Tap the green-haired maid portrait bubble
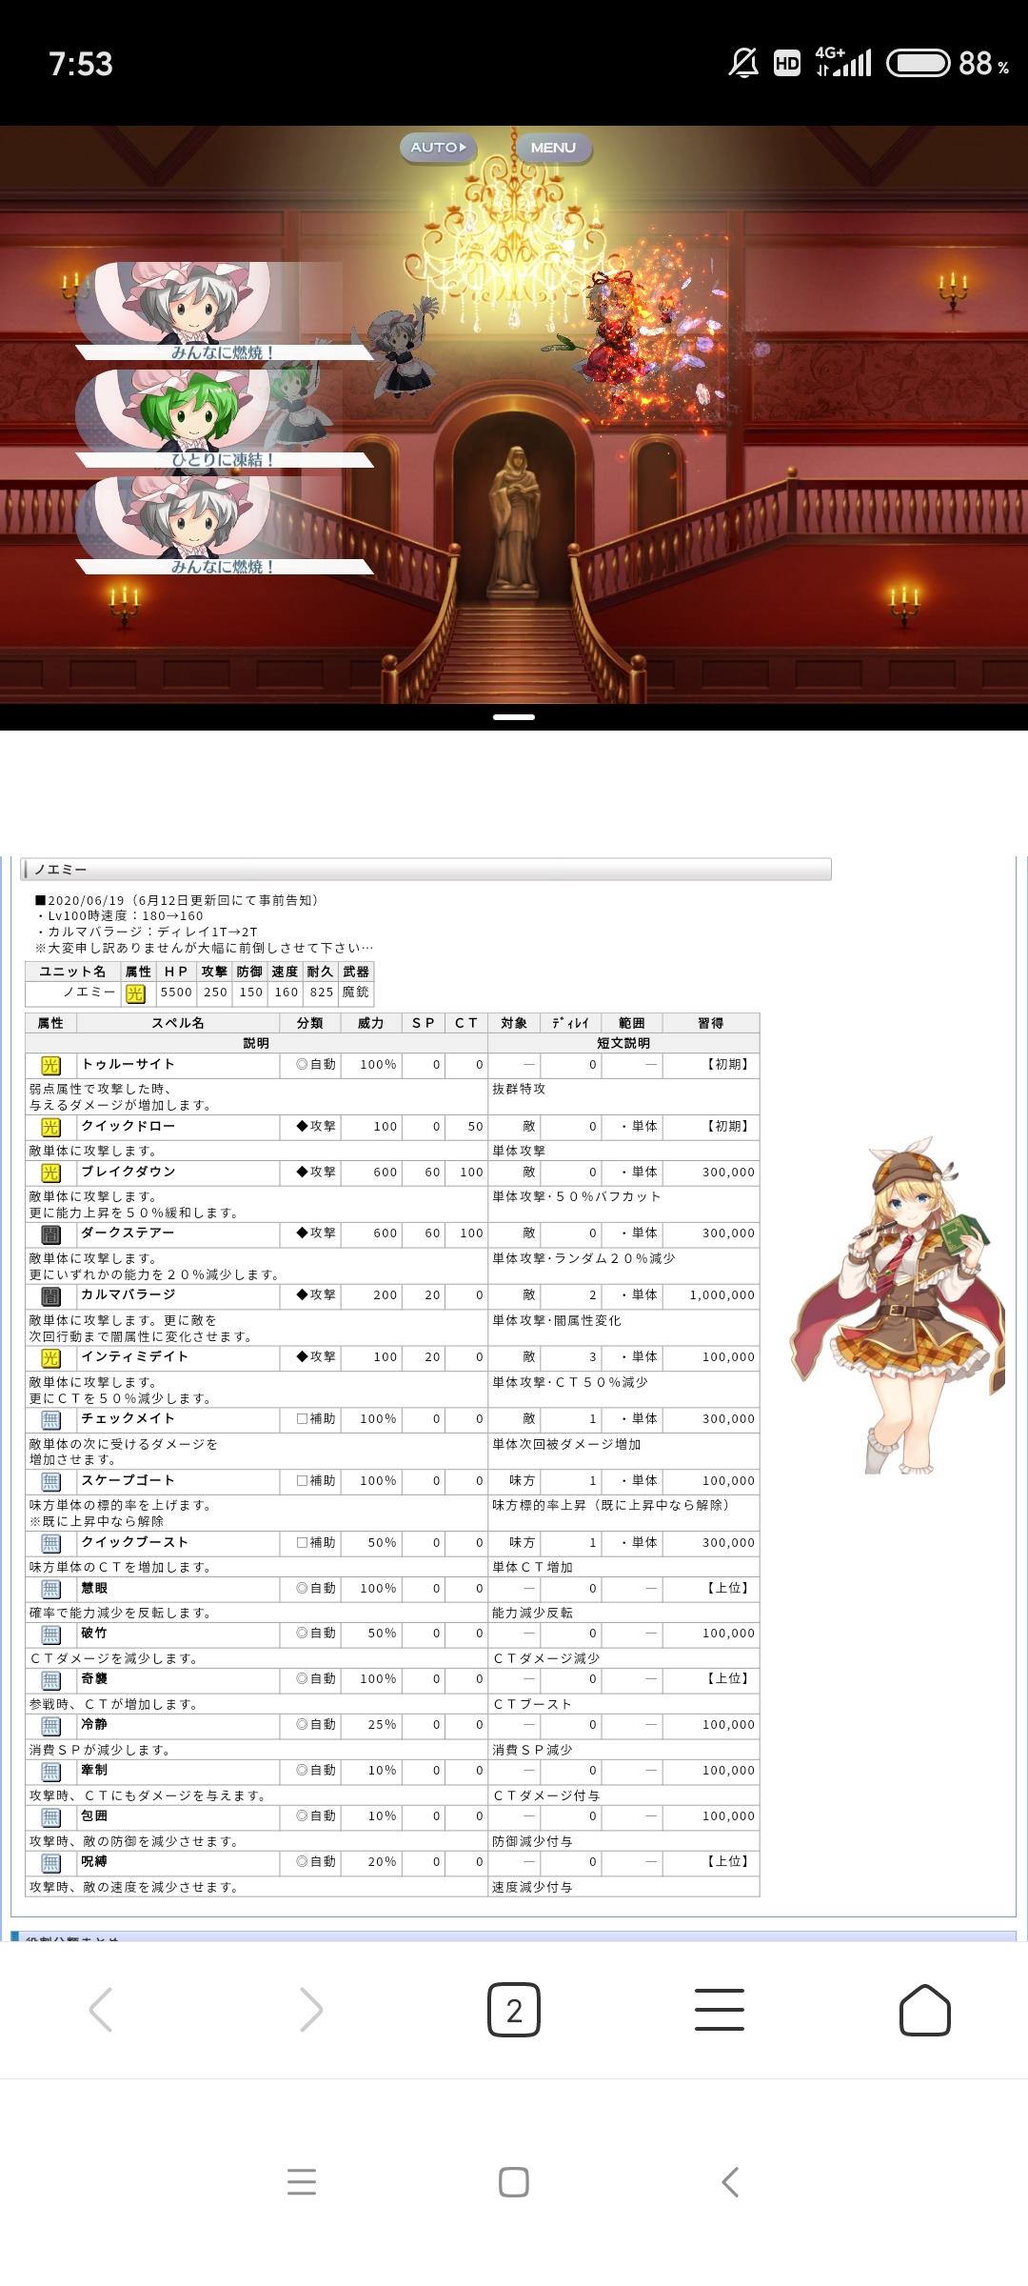 coord(181,411)
